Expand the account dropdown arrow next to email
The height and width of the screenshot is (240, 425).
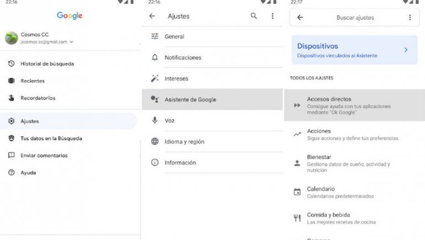click(x=72, y=42)
